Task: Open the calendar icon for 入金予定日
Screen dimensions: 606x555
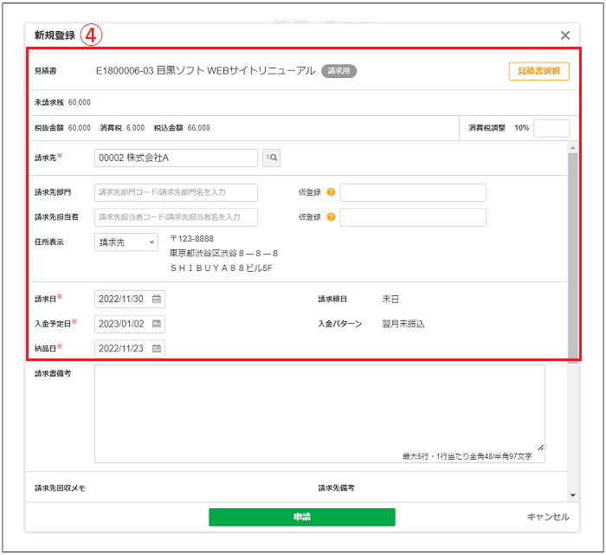Action: 157,324
